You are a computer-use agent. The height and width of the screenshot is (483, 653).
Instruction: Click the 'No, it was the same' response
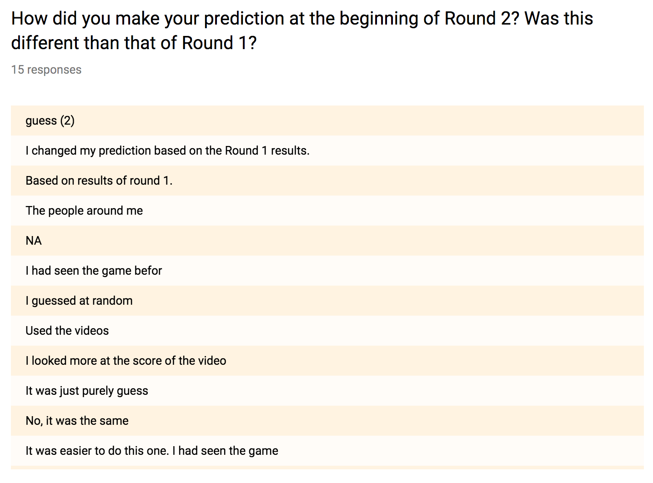click(327, 421)
